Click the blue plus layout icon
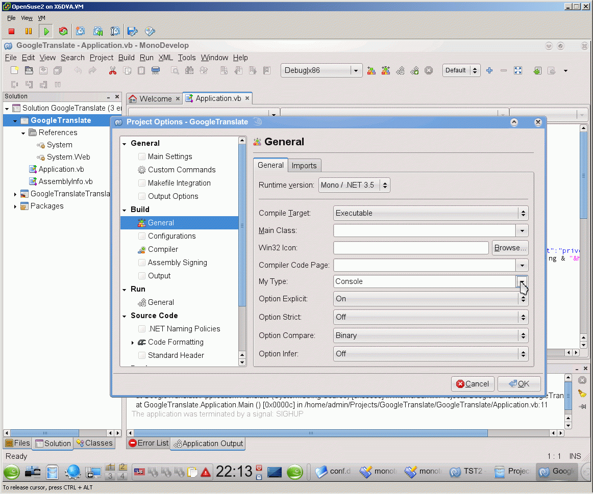Screen dimensions: 593x494 489,70
